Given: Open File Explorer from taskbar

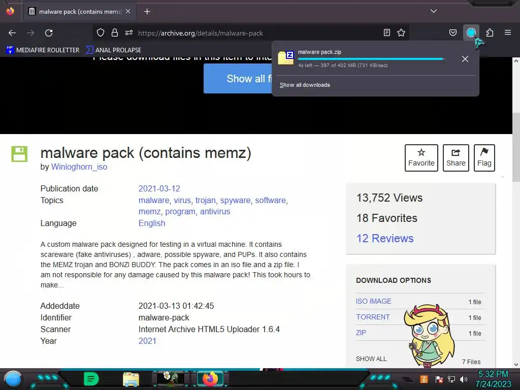Looking at the screenshot, I should [x=131, y=379].
